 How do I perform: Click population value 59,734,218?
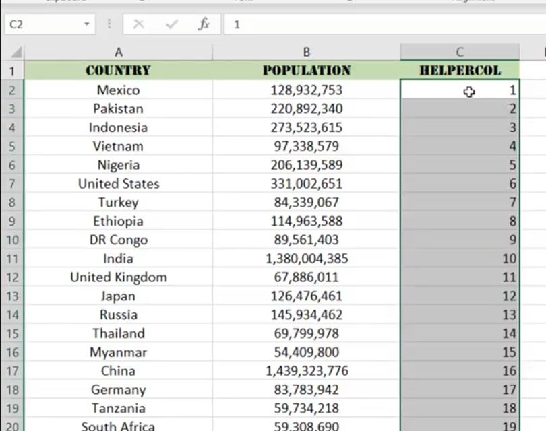pos(307,408)
